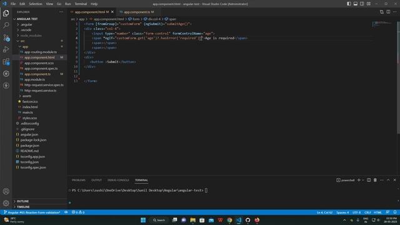
Task: Change indentation via Spaces: 4
Action: click(x=342, y=212)
